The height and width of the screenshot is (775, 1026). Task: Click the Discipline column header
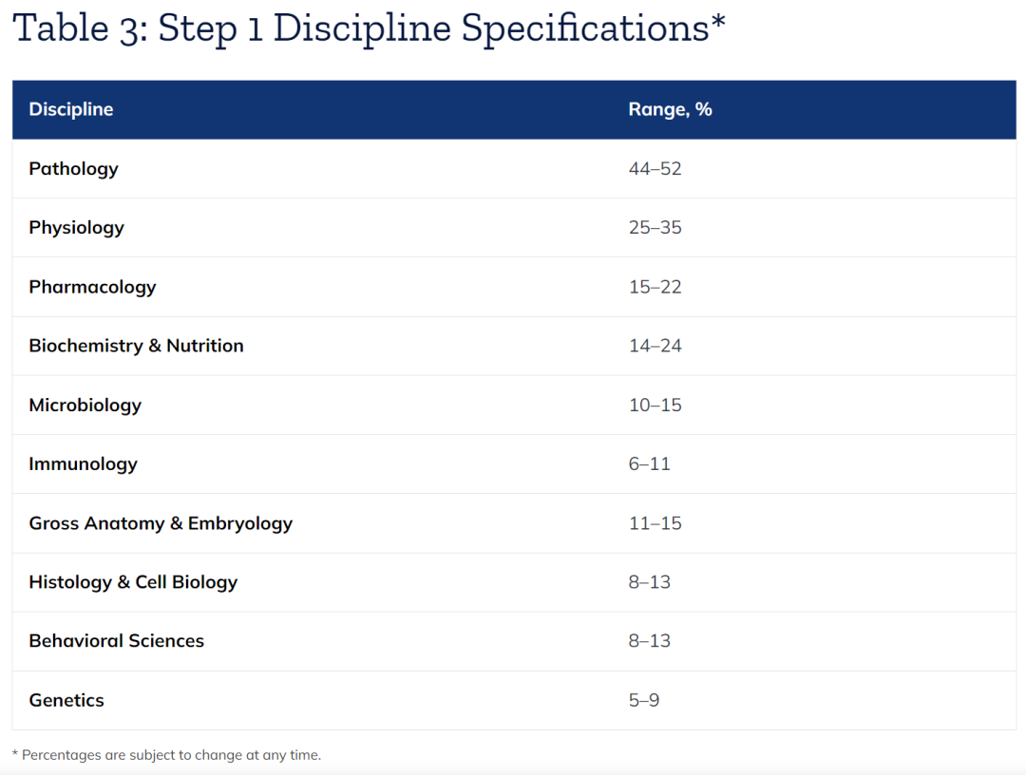point(70,109)
